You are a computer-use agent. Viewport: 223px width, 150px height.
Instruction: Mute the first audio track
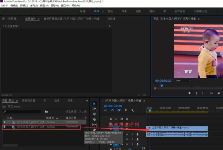(127, 134)
